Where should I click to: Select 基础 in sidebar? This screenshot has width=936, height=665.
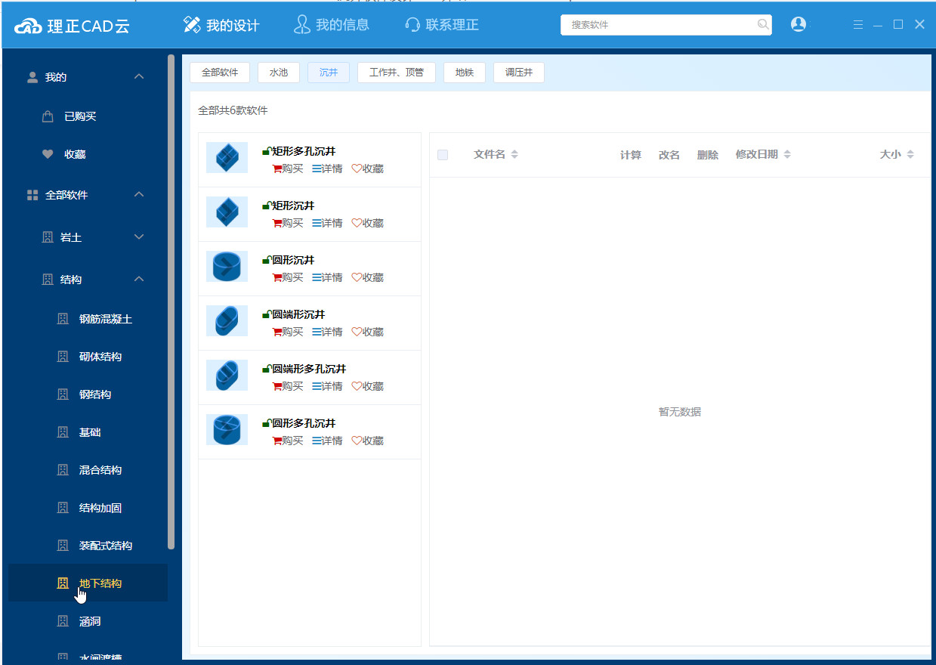(x=88, y=432)
